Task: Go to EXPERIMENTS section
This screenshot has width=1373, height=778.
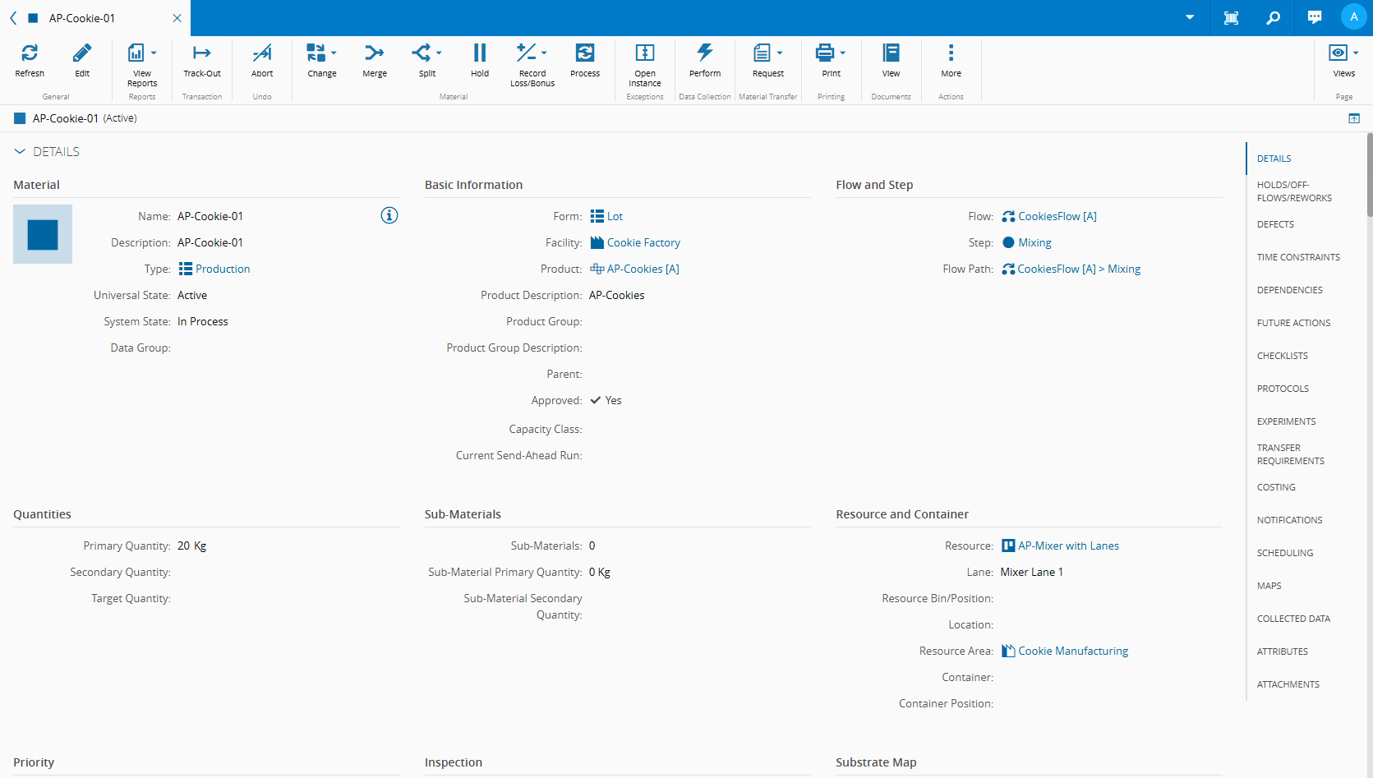Action: click(1286, 421)
